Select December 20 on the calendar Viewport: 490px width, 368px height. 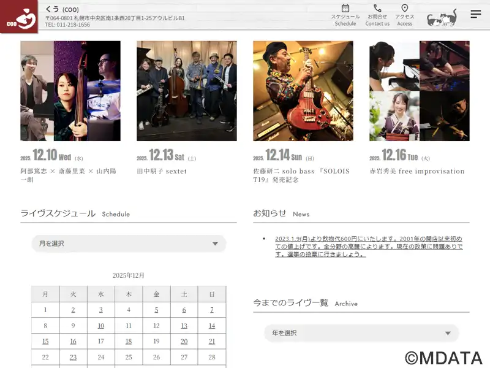coord(184,342)
